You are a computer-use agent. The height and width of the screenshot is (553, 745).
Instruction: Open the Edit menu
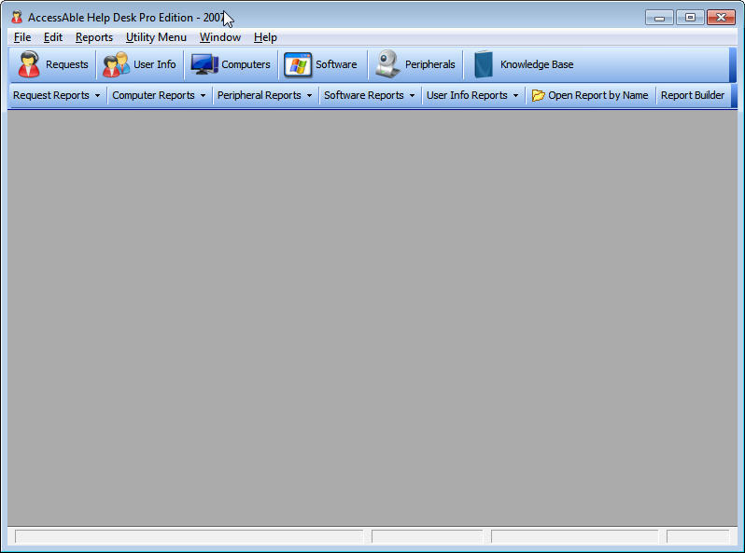click(52, 37)
